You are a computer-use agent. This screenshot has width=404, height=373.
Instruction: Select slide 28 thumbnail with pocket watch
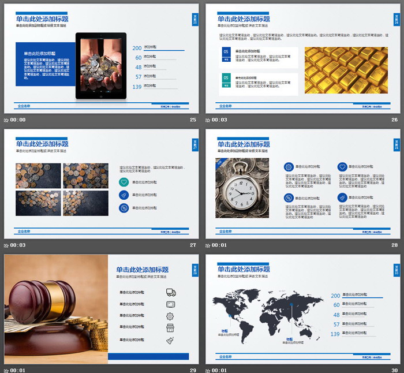coord(302,184)
